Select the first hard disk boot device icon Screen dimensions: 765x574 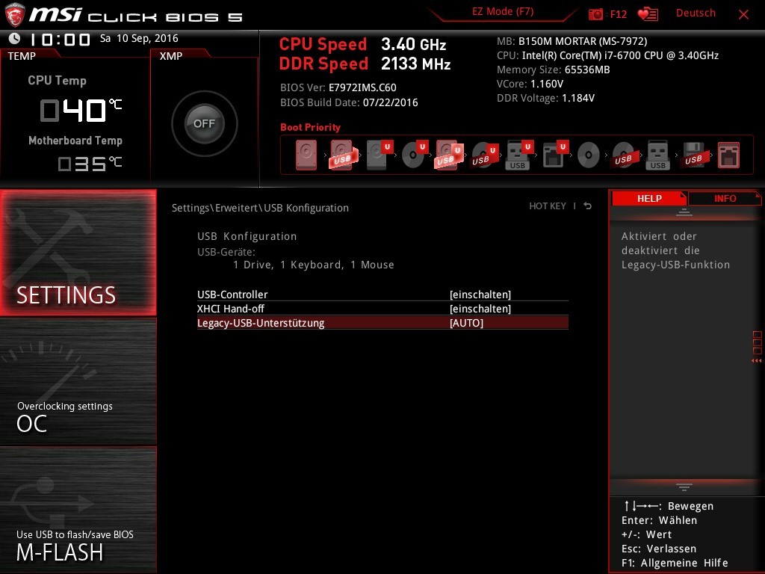pos(306,155)
